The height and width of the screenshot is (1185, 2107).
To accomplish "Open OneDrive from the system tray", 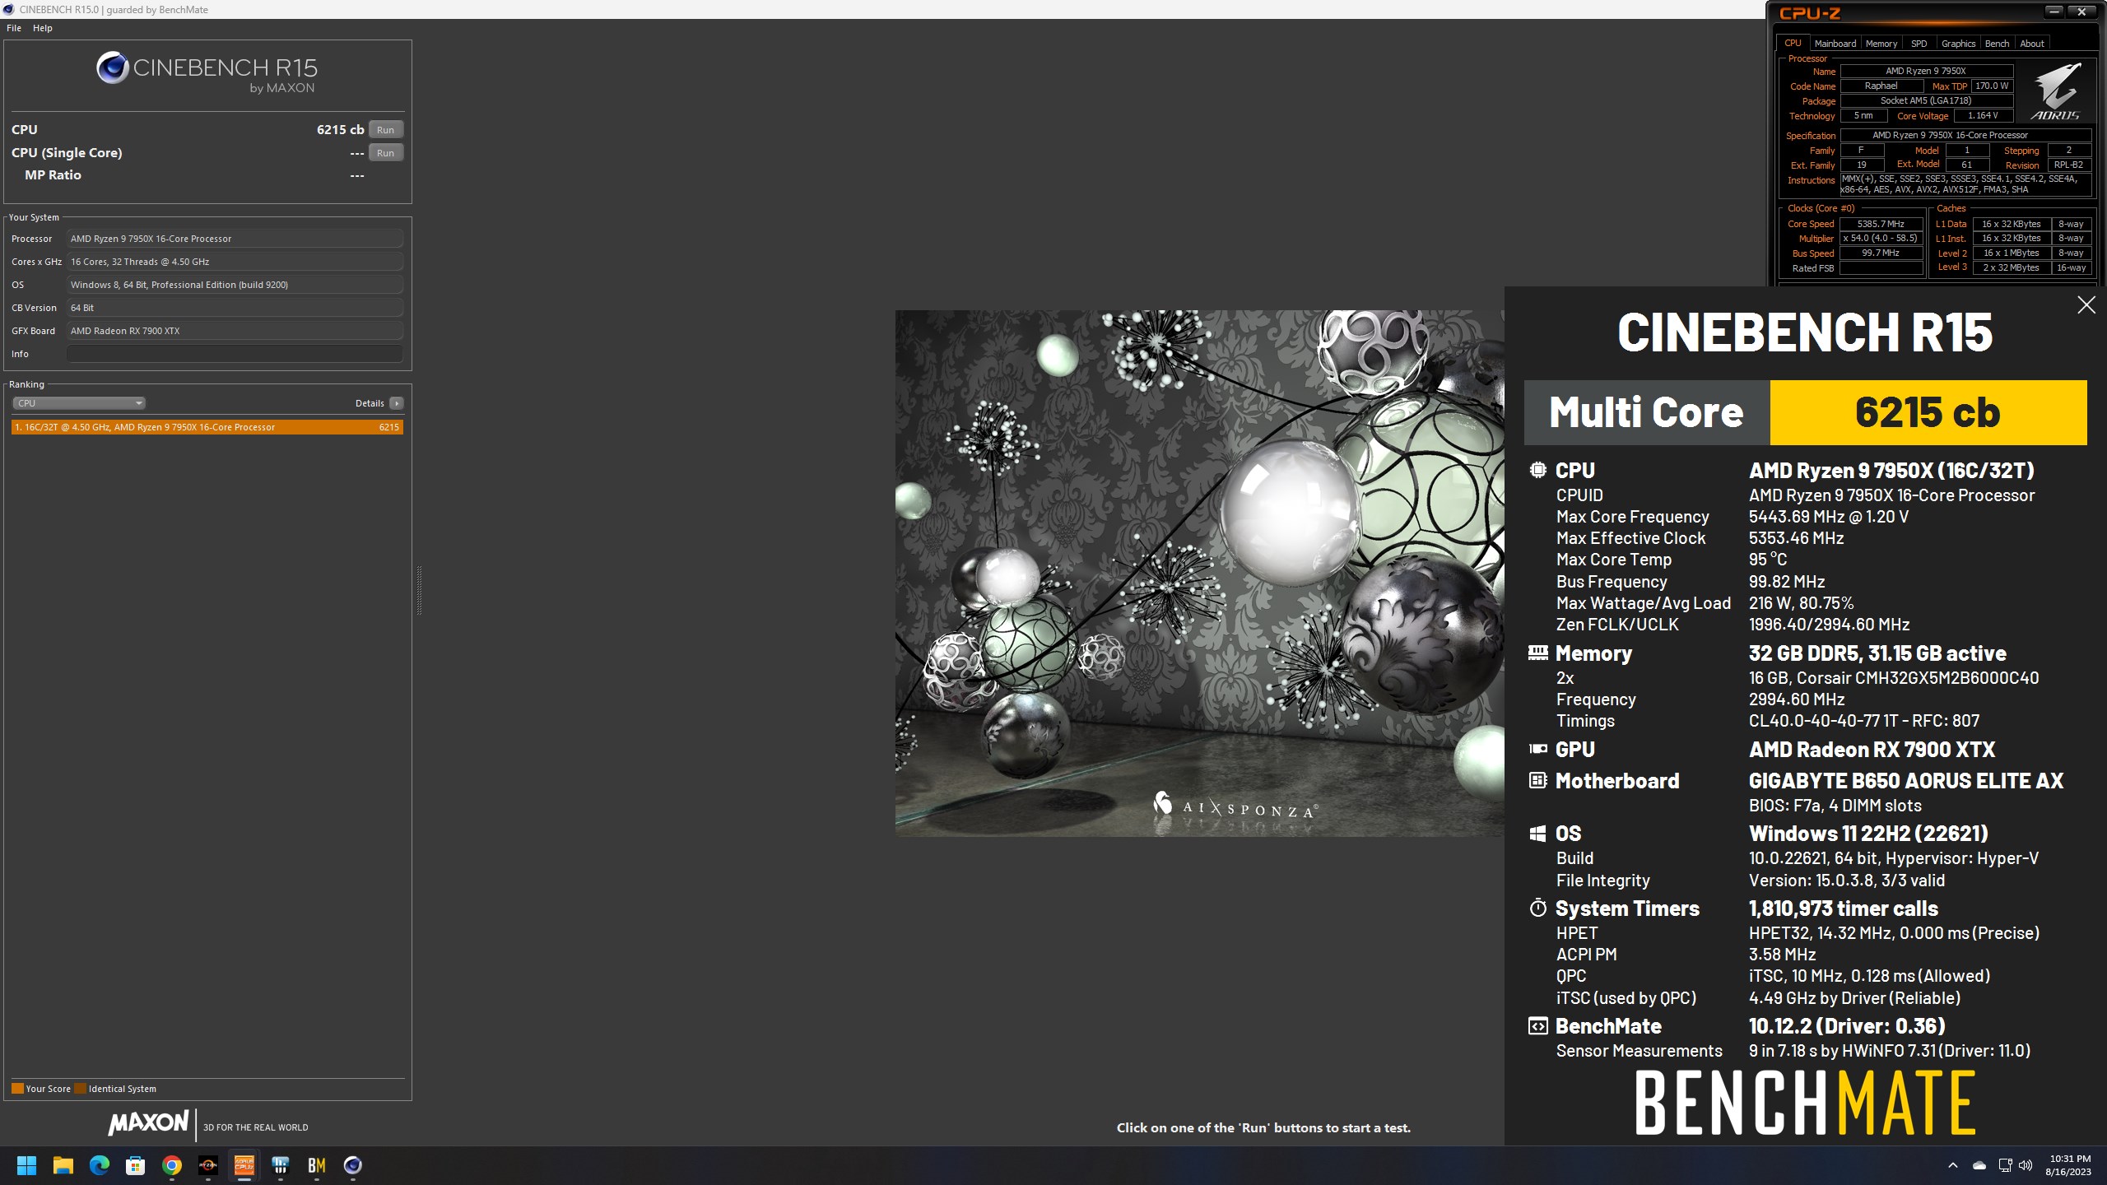I will click(x=1979, y=1165).
